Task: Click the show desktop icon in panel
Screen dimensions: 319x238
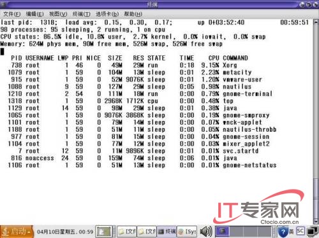Action: click(x=104, y=232)
